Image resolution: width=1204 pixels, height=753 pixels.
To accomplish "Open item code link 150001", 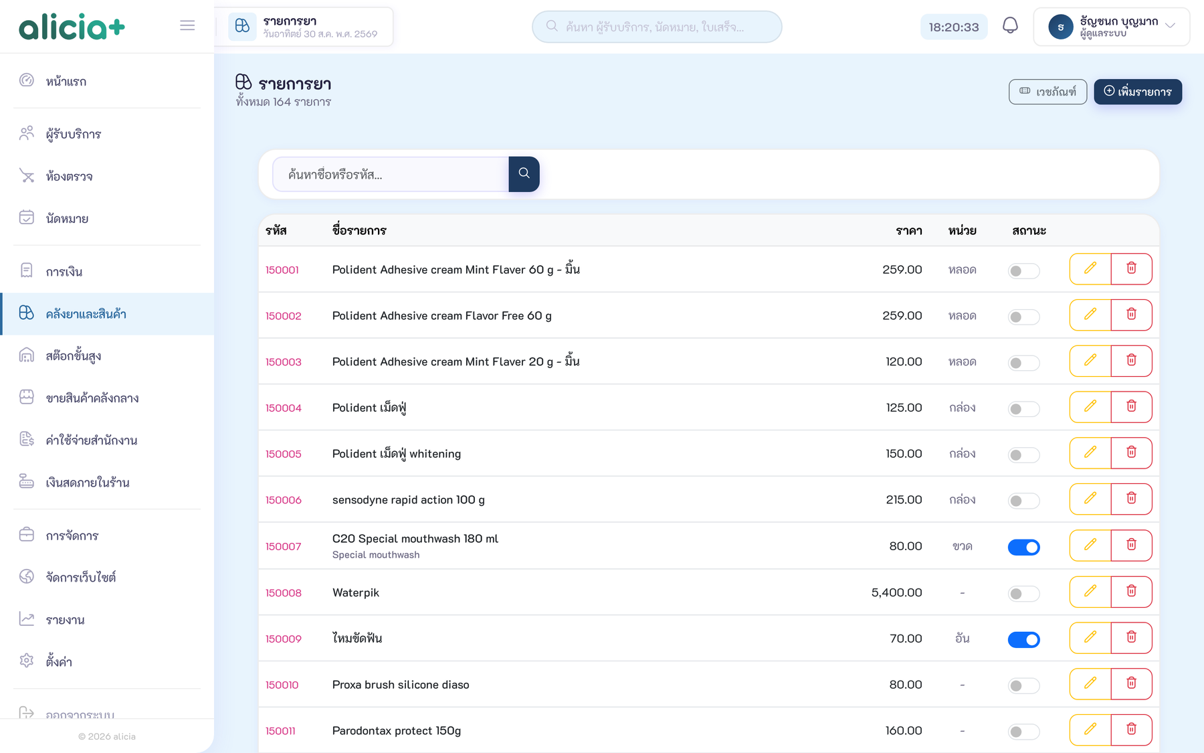I will (282, 270).
